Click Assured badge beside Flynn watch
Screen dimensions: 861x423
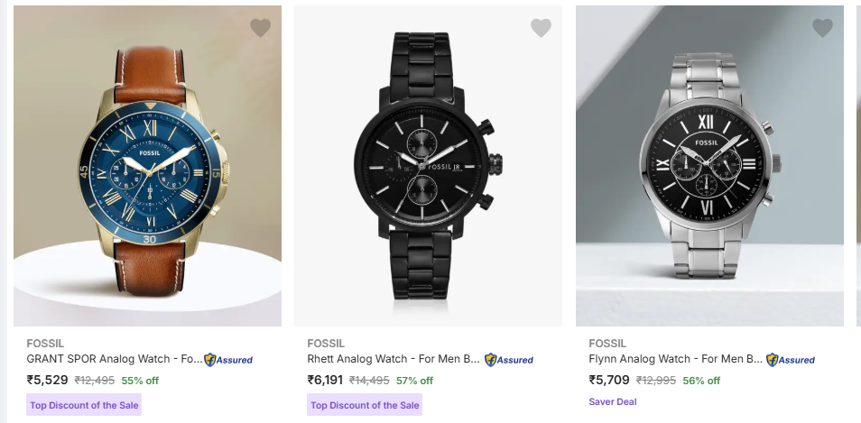791,359
